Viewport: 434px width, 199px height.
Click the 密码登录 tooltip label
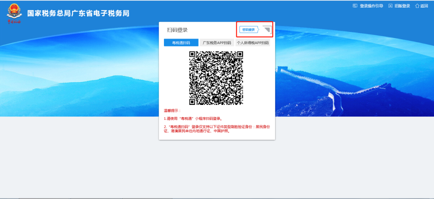point(249,30)
